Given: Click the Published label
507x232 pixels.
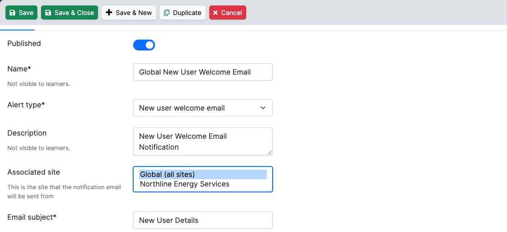Looking at the screenshot, I should pyautogui.click(x=24, y=43).
